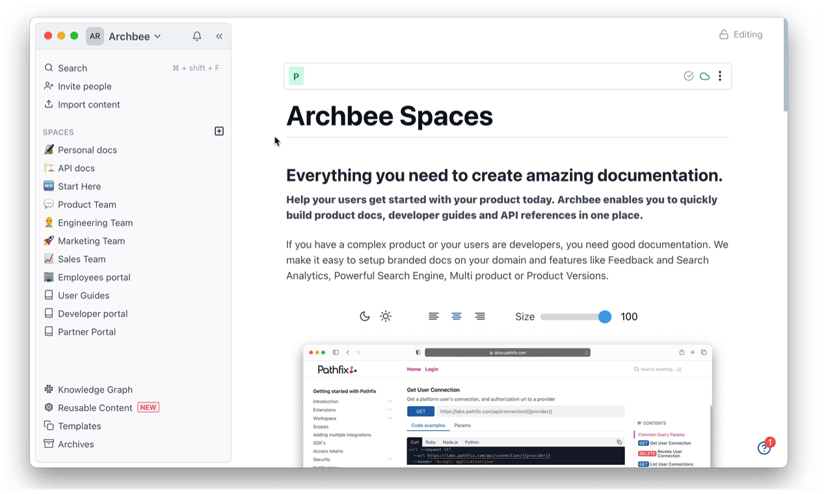Screen dimensions: 826x494
Task: Collapse the sidebar with double-chevron icon
Action: 219,36
